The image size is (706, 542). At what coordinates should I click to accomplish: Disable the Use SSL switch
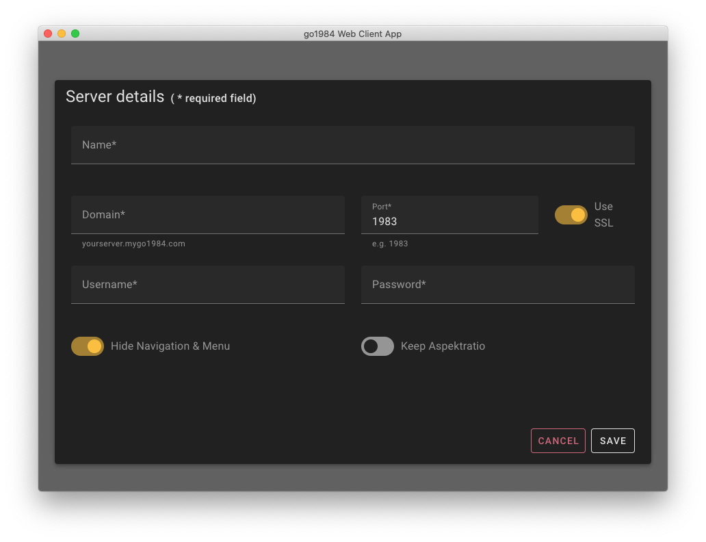571,215
